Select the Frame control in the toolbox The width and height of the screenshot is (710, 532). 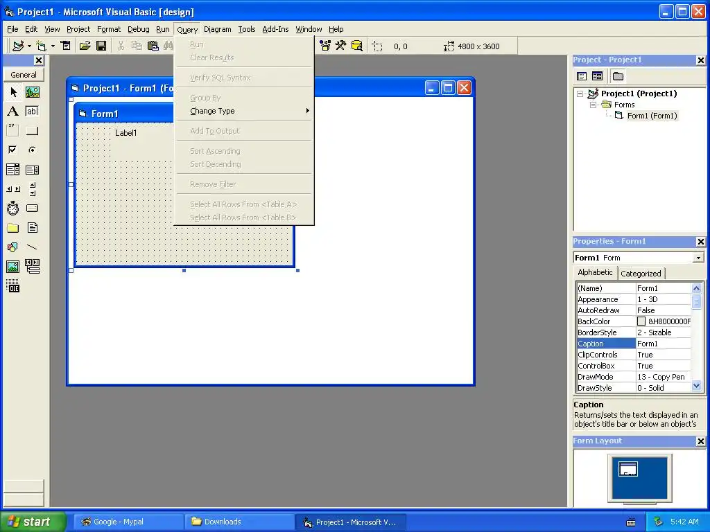[13, 131]
